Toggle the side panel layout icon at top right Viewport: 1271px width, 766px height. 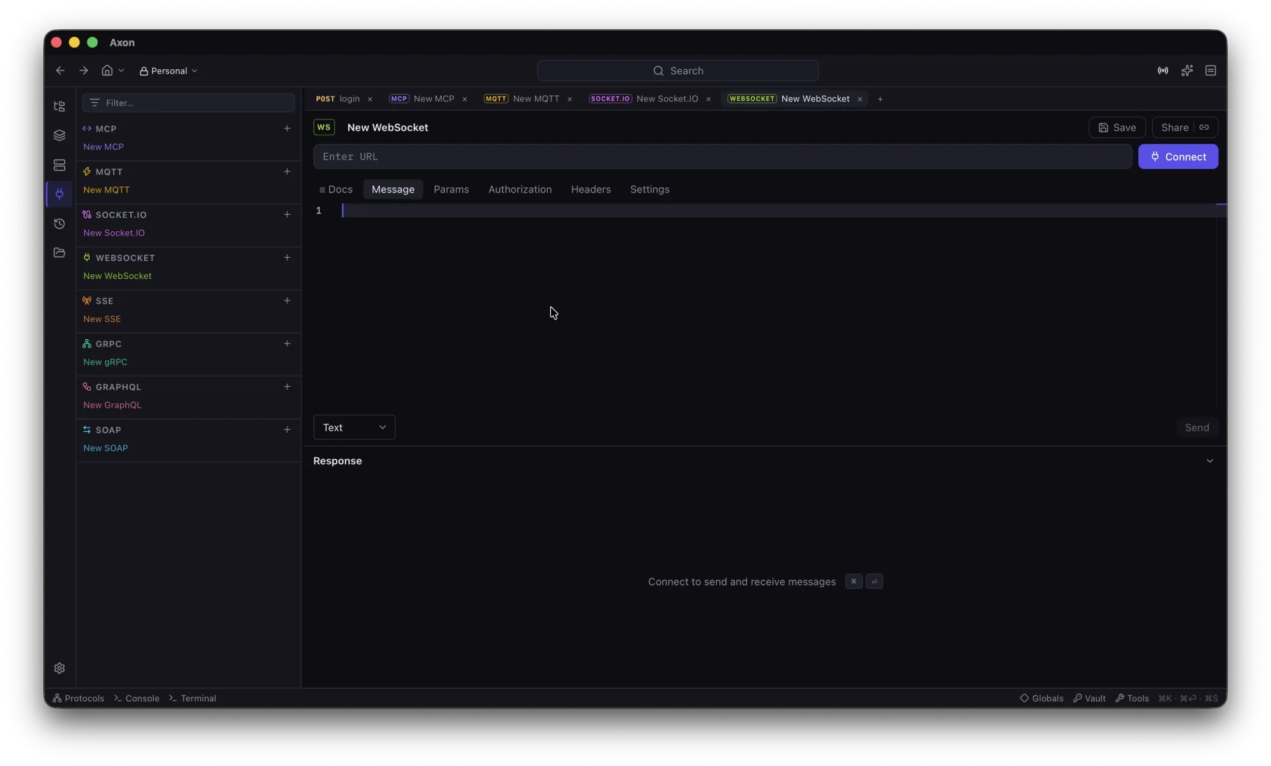pyautogui.click(x=1211, y=71)
